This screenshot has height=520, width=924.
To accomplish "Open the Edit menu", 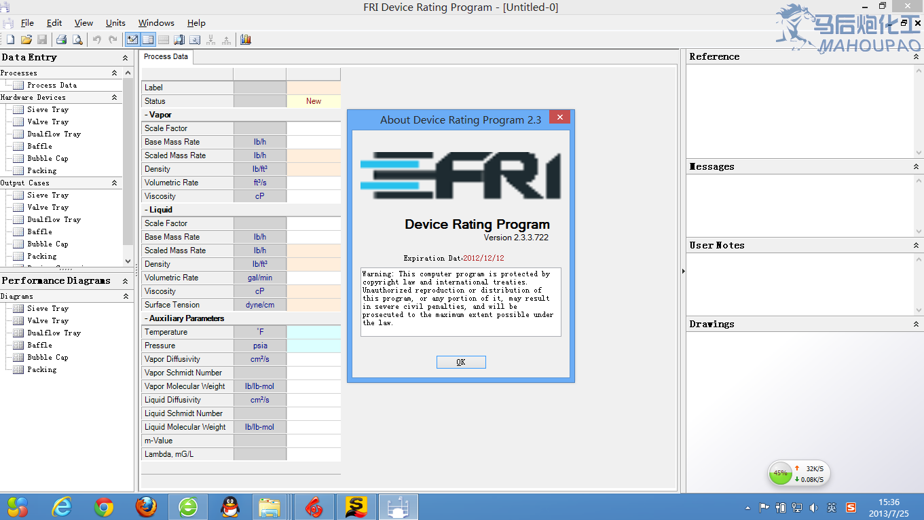I will click(54, 23).
